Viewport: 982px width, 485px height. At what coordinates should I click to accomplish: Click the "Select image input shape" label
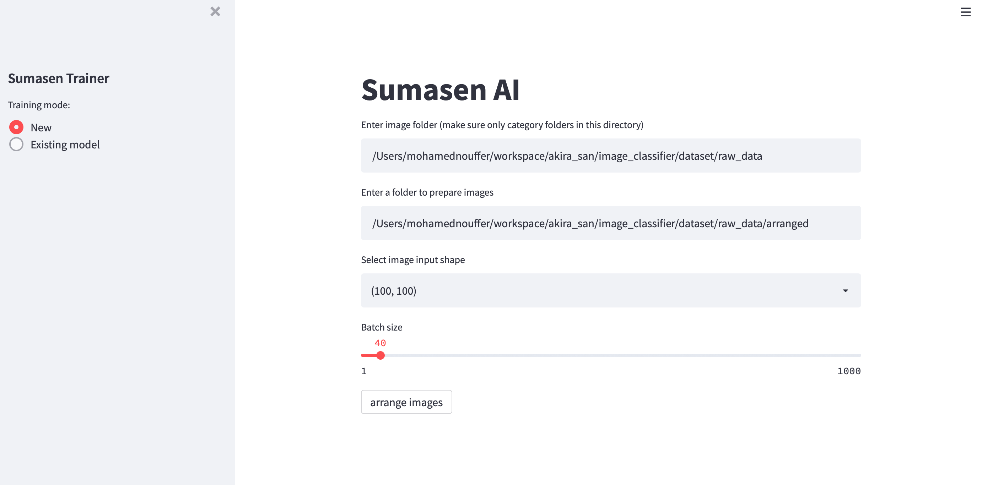click(x=413, y=260)
